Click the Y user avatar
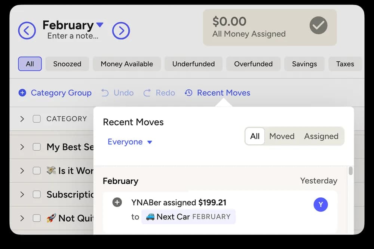 (321, 205)
